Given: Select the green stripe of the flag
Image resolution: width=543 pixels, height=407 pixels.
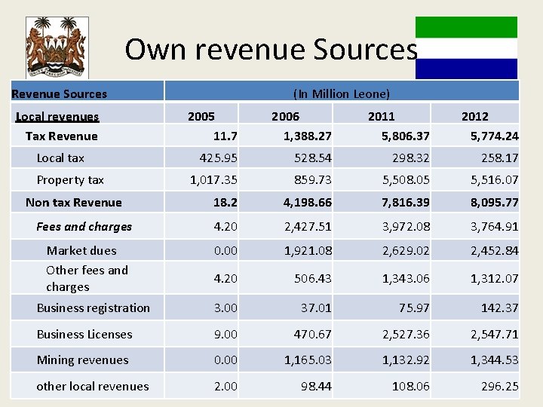Looking at the screenshot, I should [466, 27].
